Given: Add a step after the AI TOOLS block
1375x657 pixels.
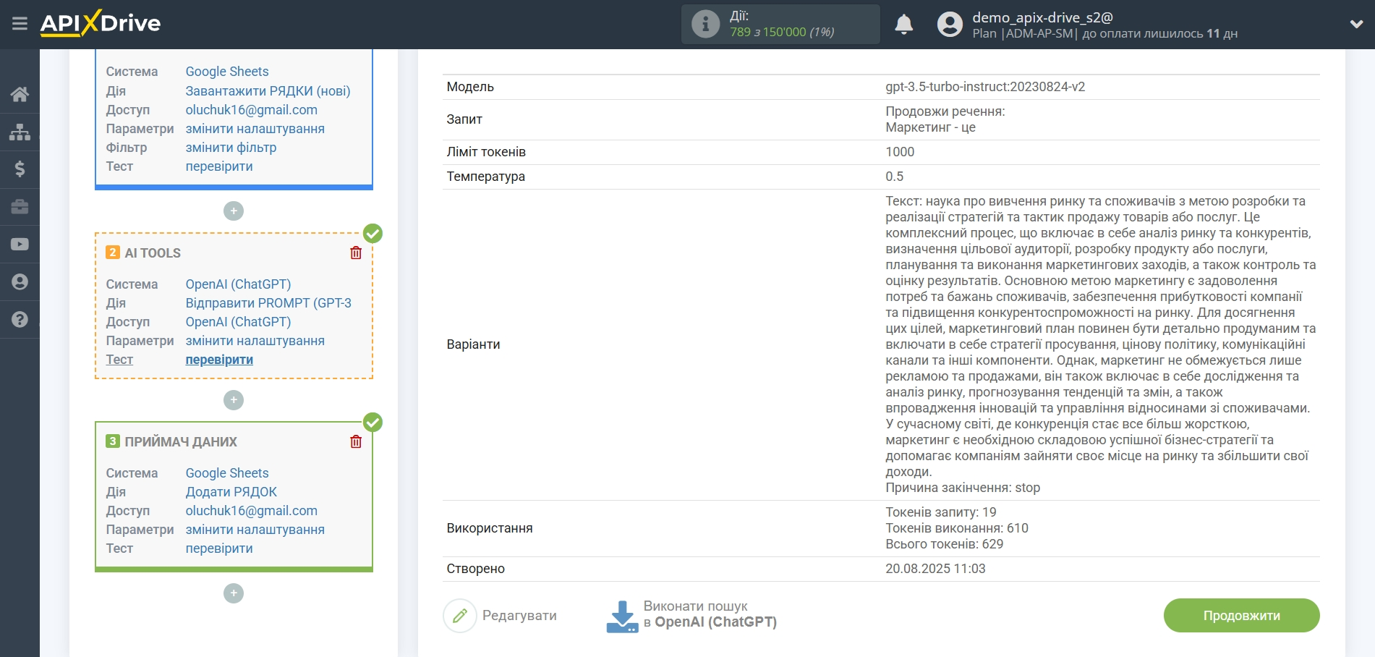Looking at the screenshot, I should point(234,400).
